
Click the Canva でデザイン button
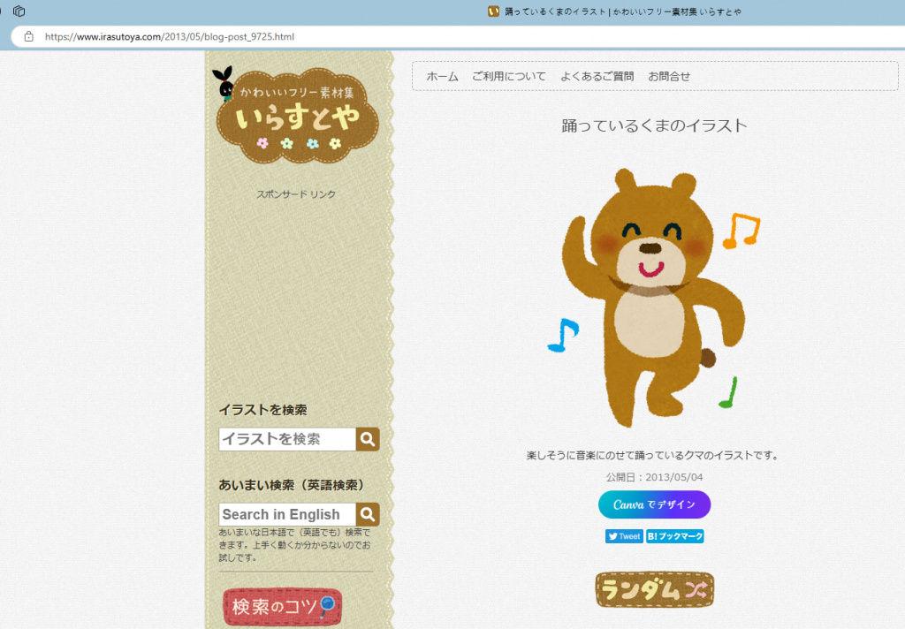pos(655,505)
